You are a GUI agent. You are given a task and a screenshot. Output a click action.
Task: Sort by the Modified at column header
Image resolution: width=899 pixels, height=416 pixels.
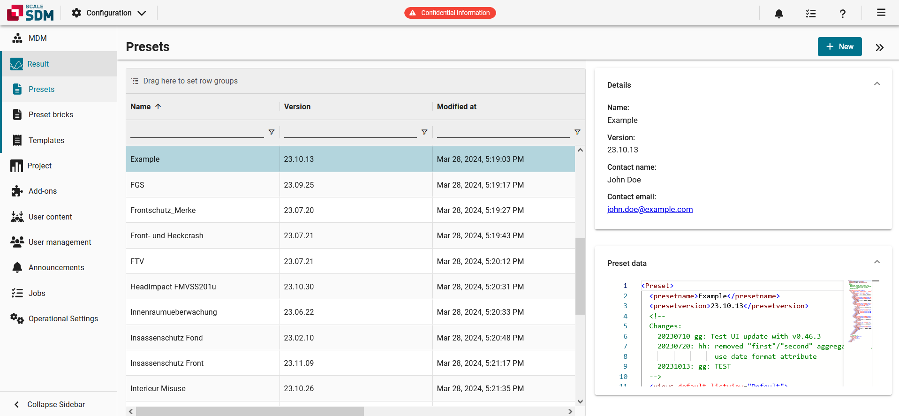coord(509,106)
